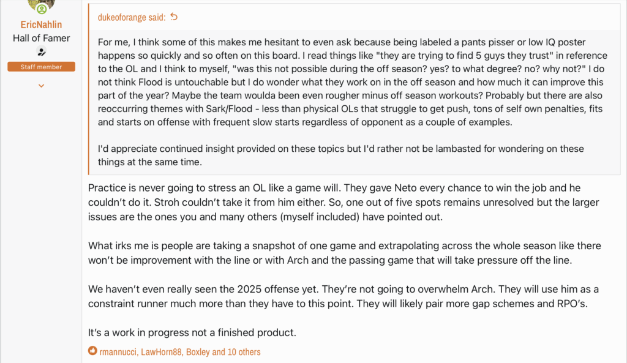Open EricNahlin's avatar image
This screenshot has height=363, width=627.
click(41, 6)
